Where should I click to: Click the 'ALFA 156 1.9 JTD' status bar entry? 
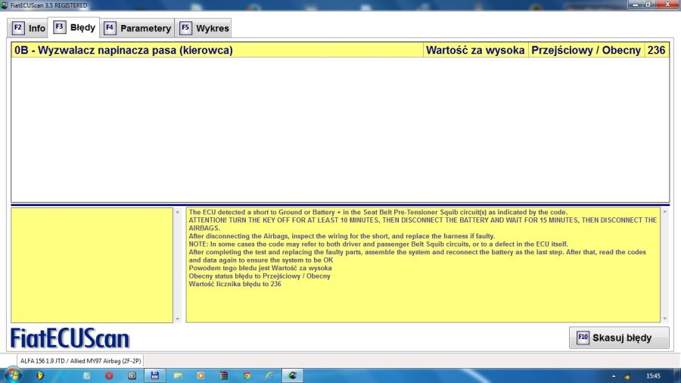(x=80, y=361)
